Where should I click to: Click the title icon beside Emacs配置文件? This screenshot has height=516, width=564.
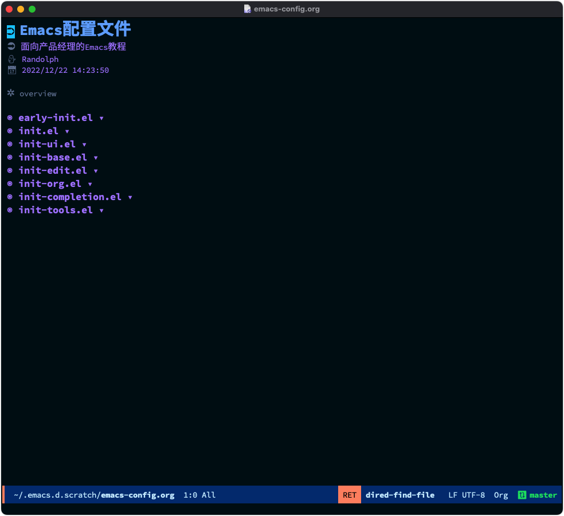(11, 32)
